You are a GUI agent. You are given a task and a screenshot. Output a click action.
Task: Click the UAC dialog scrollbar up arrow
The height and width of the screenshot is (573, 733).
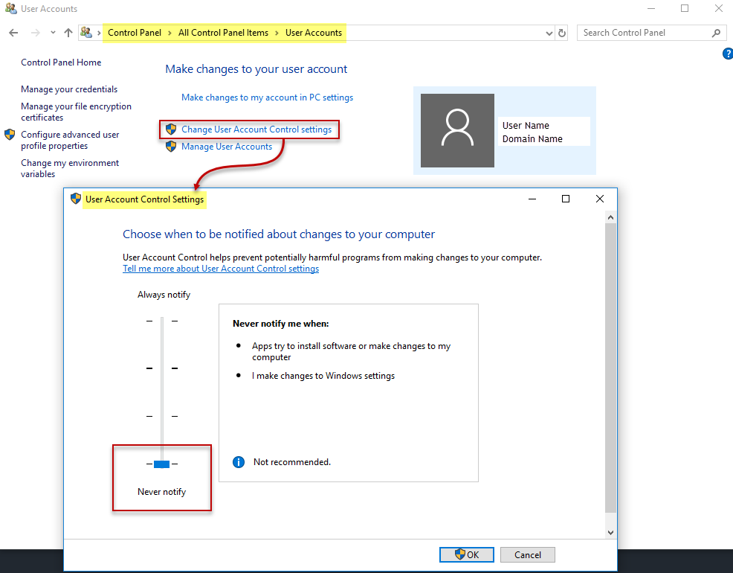610,217
